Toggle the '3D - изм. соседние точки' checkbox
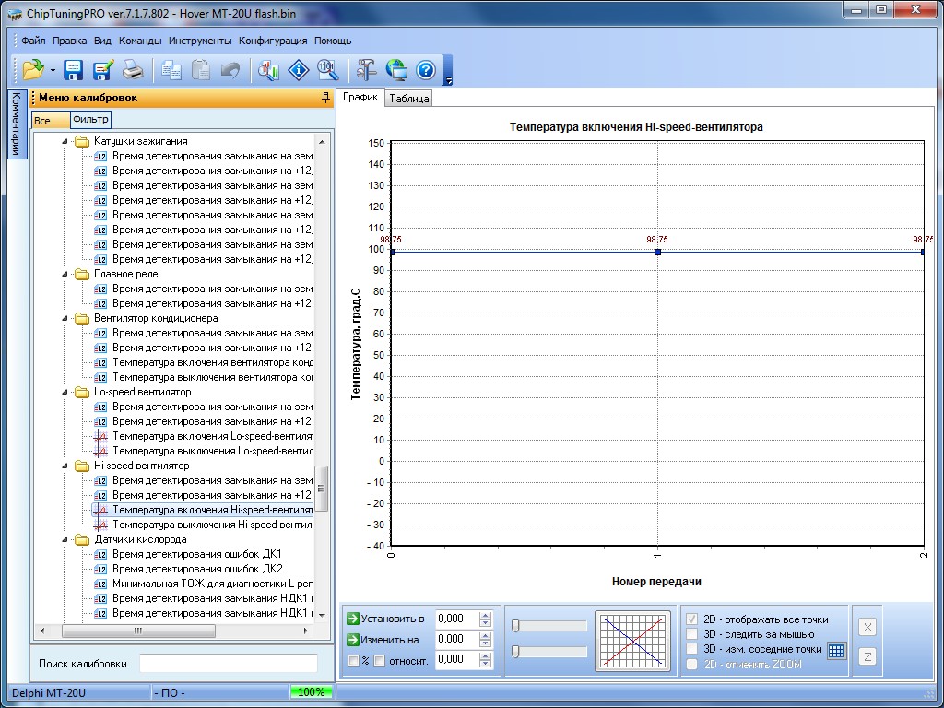This screenshot has width=944, height=708. [692, 649]
